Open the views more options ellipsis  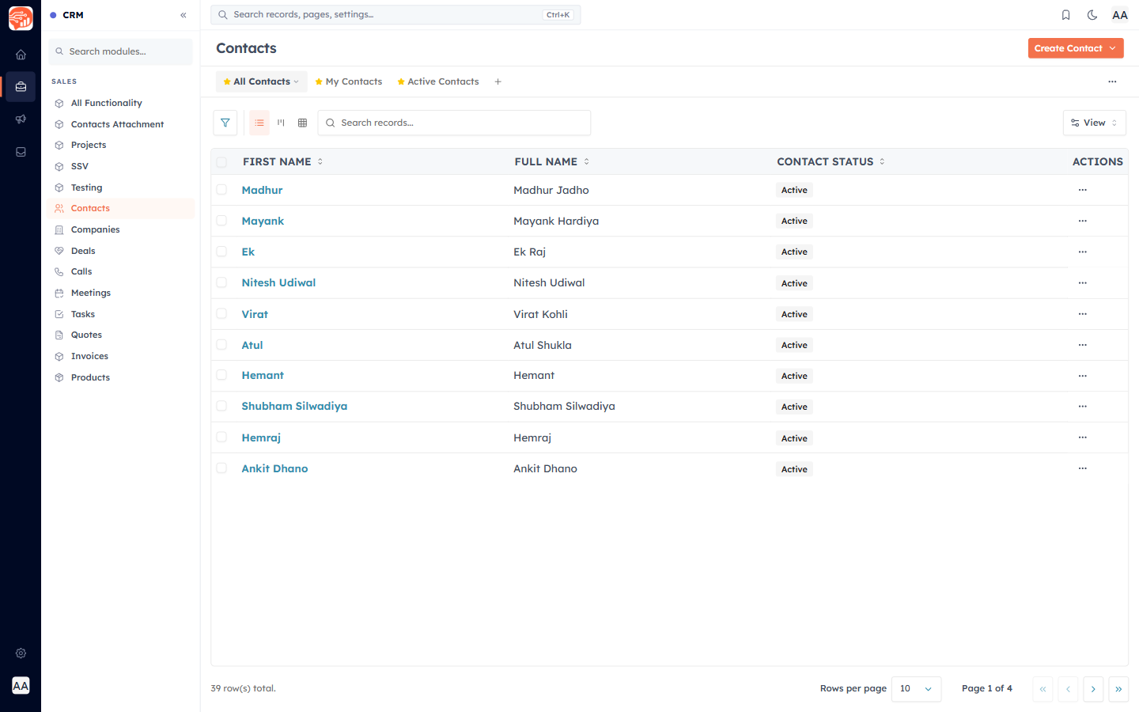tap(1112, 81)
